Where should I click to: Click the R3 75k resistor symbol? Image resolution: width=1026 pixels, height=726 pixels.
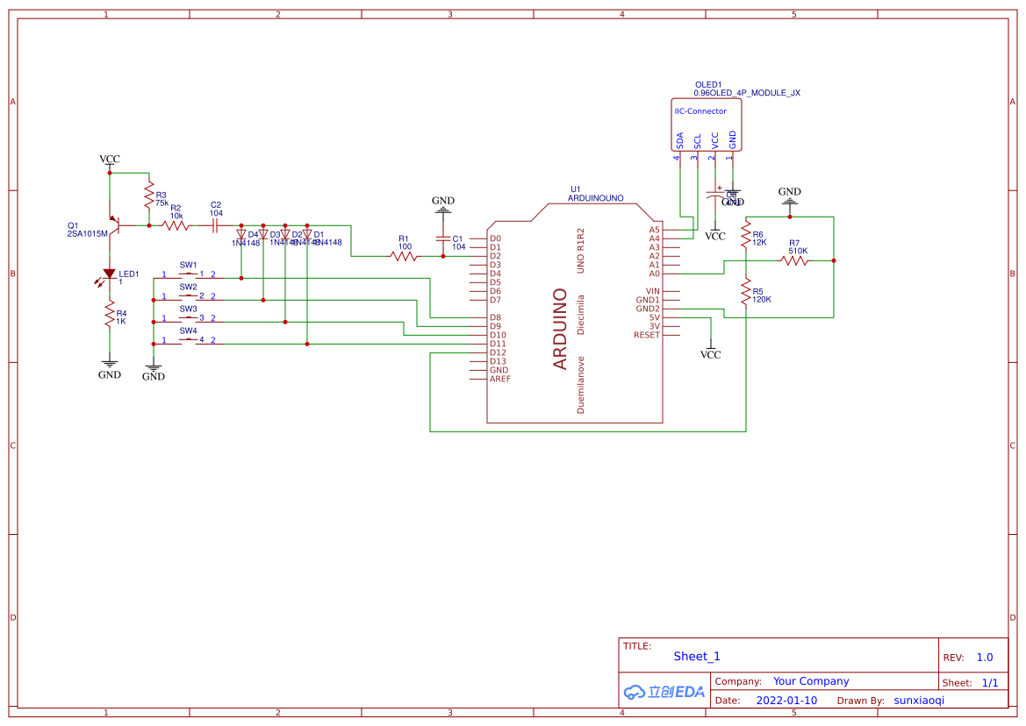click(149, 196)
